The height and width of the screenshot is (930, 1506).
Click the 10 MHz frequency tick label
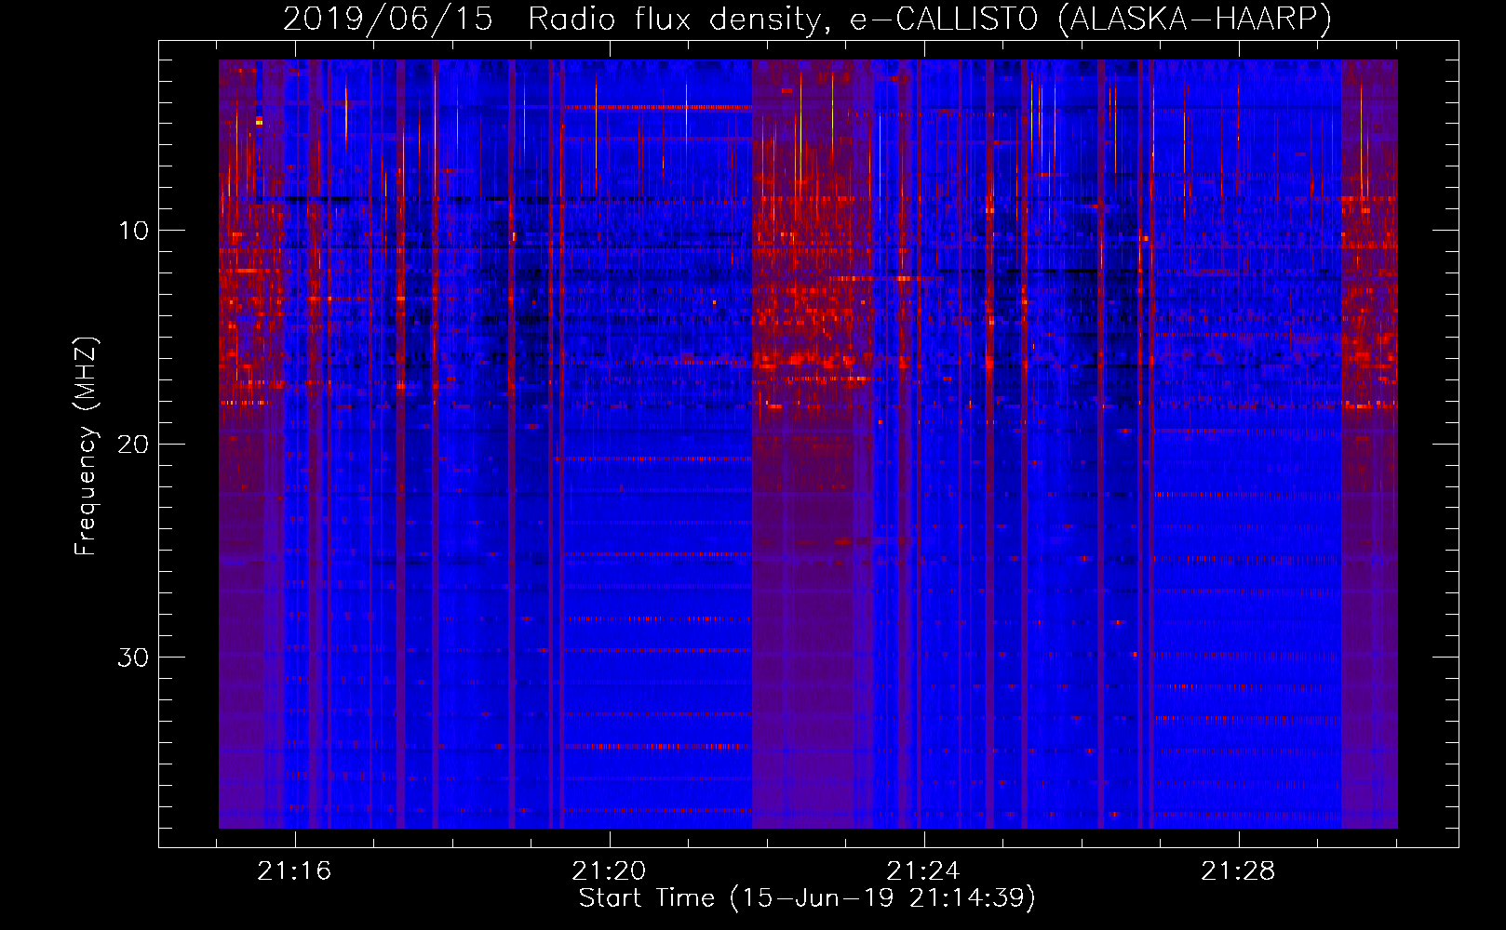[x=133, y=230]
